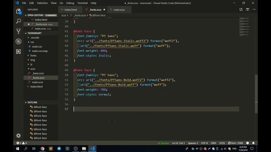Open Task View on the taskbar

pyautogui.click(x=34, y=149)
